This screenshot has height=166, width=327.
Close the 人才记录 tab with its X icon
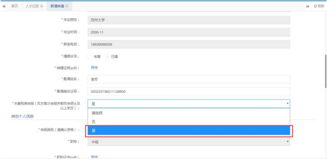42,6
